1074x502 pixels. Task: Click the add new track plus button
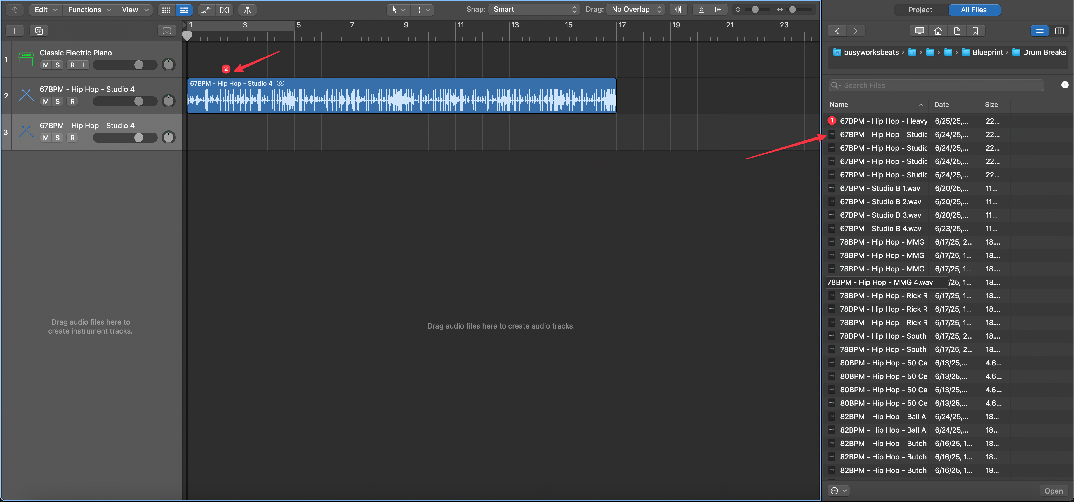[15, 31]
